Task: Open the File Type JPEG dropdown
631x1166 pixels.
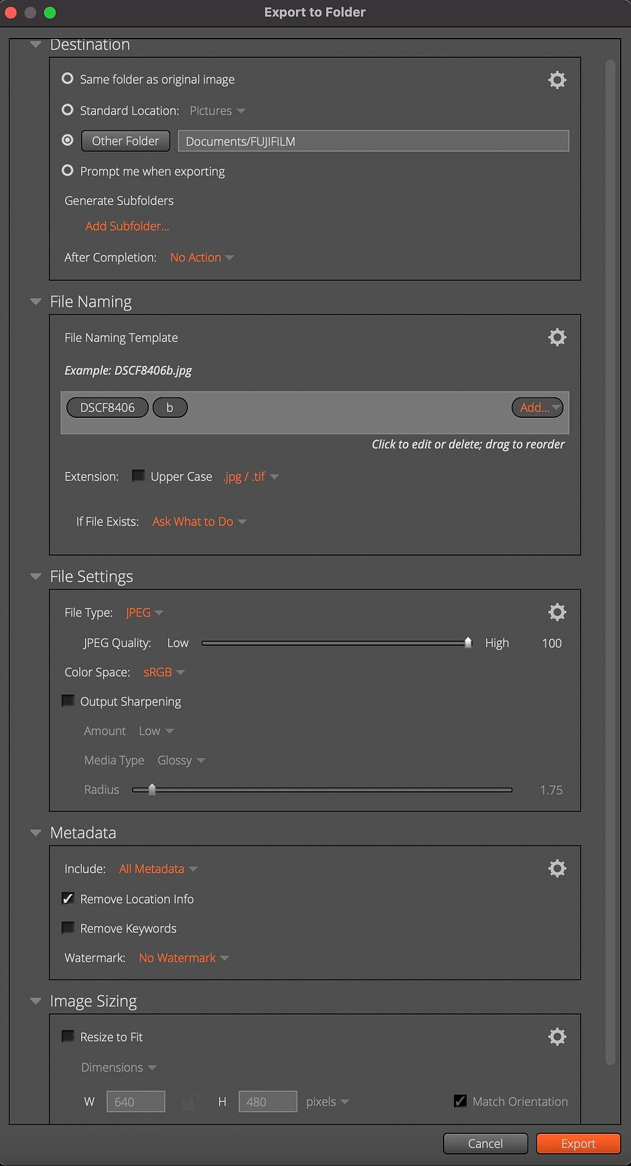Action: point(144,612)
